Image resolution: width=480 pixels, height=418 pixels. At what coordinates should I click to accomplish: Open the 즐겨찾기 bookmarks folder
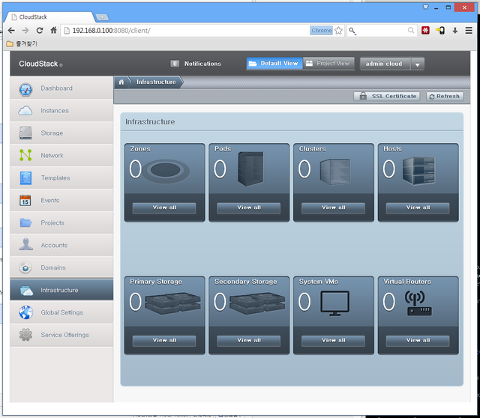pyautogui.click(x=22, y=43)
